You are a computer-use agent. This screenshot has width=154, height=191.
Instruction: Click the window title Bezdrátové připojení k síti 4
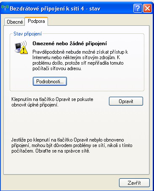click(x=47, y=9)
